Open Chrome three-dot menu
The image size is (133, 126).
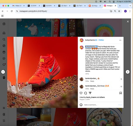(130, 11)
